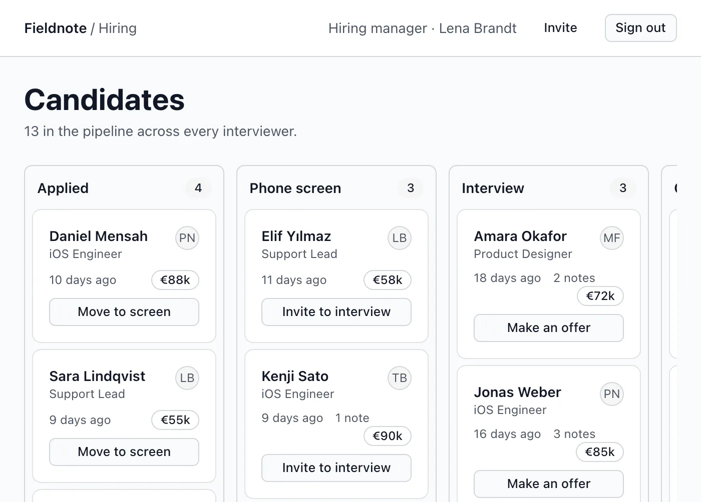The width and height of the screenshot is (701, 502).
Task: Click the PN avatar on Daniel Mensah's card
Action: (187, 238)
